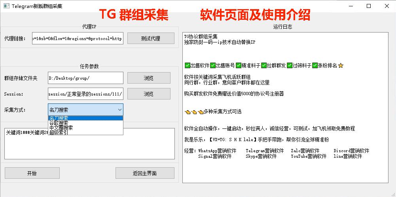Viewport: 396px width, 197px height.
Task: Focus the 代理链接 input field
Action: tap(78, 38)
